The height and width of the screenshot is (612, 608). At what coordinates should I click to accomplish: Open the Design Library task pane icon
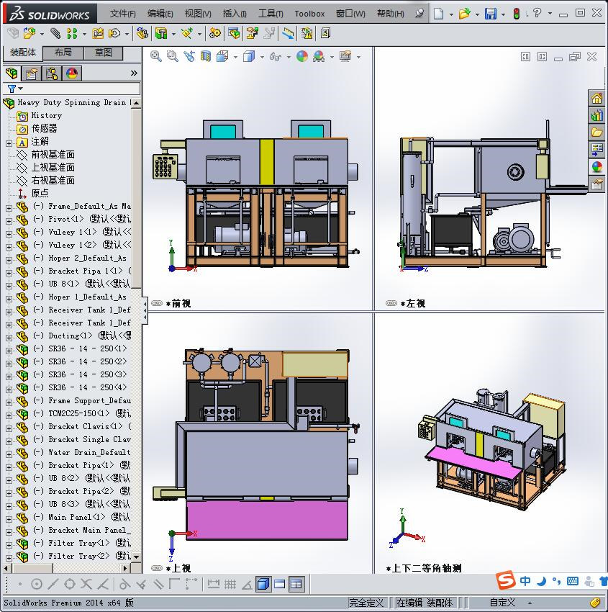click(596, 115)
